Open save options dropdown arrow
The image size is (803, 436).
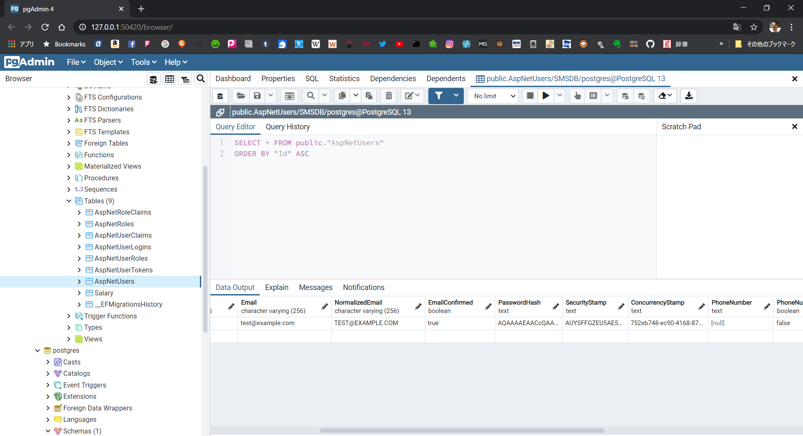pyautogui.click(x=271, y=96)
